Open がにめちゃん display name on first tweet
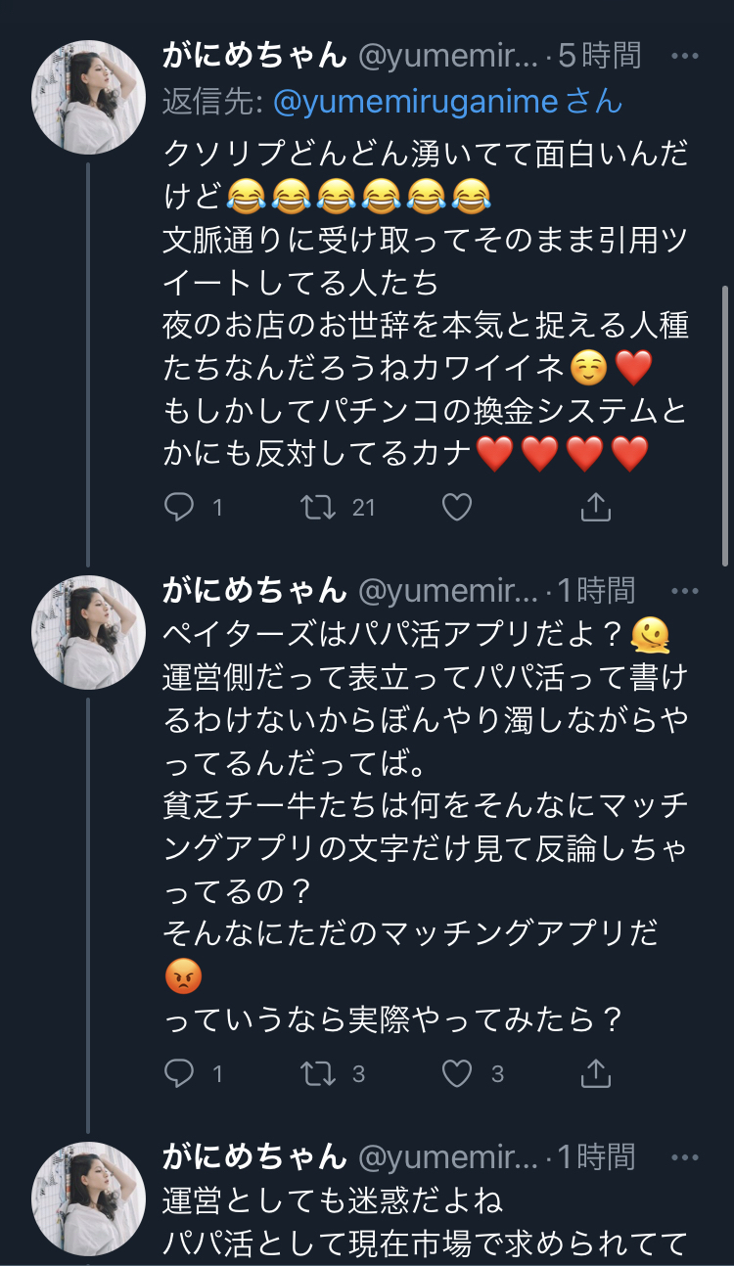The height and width of the screenshot is (1266, 734). point(254,56)
